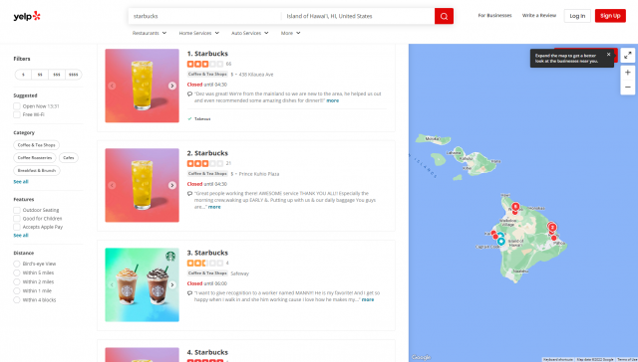
Task: Open the For Businesses menu
Action: [494, 16]
